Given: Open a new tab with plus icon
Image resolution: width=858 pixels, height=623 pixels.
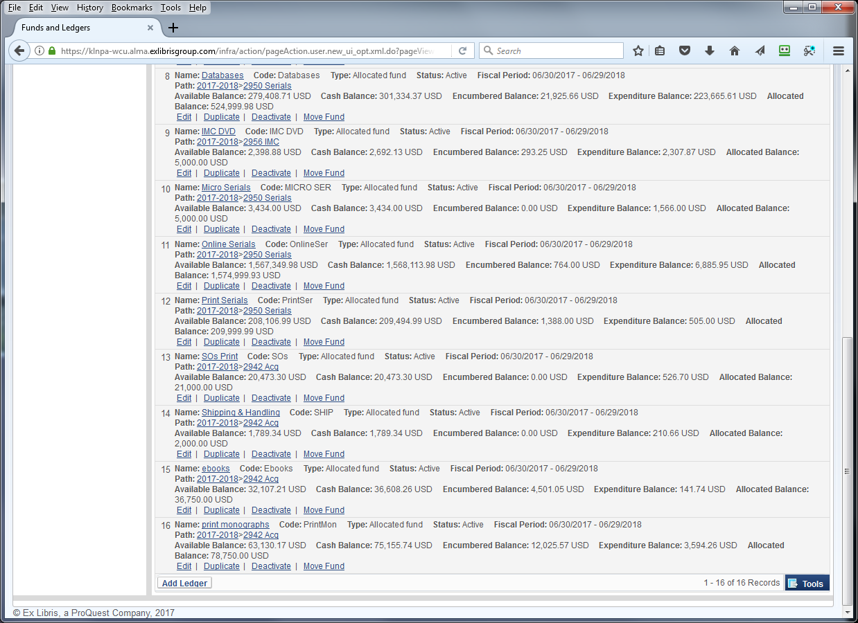Looking at the screenshot, I should pos(173,28).
